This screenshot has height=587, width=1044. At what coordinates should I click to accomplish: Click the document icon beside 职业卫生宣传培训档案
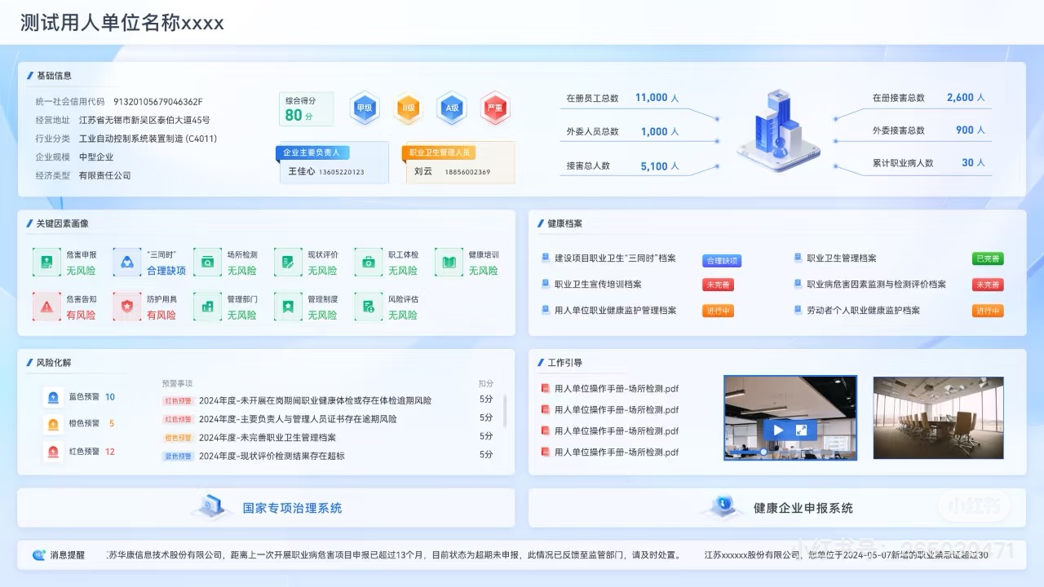coord(546,285)
